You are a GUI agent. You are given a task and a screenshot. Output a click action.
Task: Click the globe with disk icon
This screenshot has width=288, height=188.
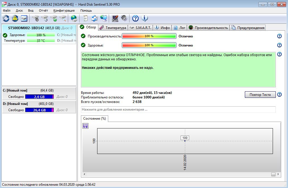click(x=74, y=18)
